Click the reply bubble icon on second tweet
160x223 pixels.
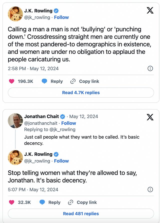pyautogui.click(x=42, y=202)
